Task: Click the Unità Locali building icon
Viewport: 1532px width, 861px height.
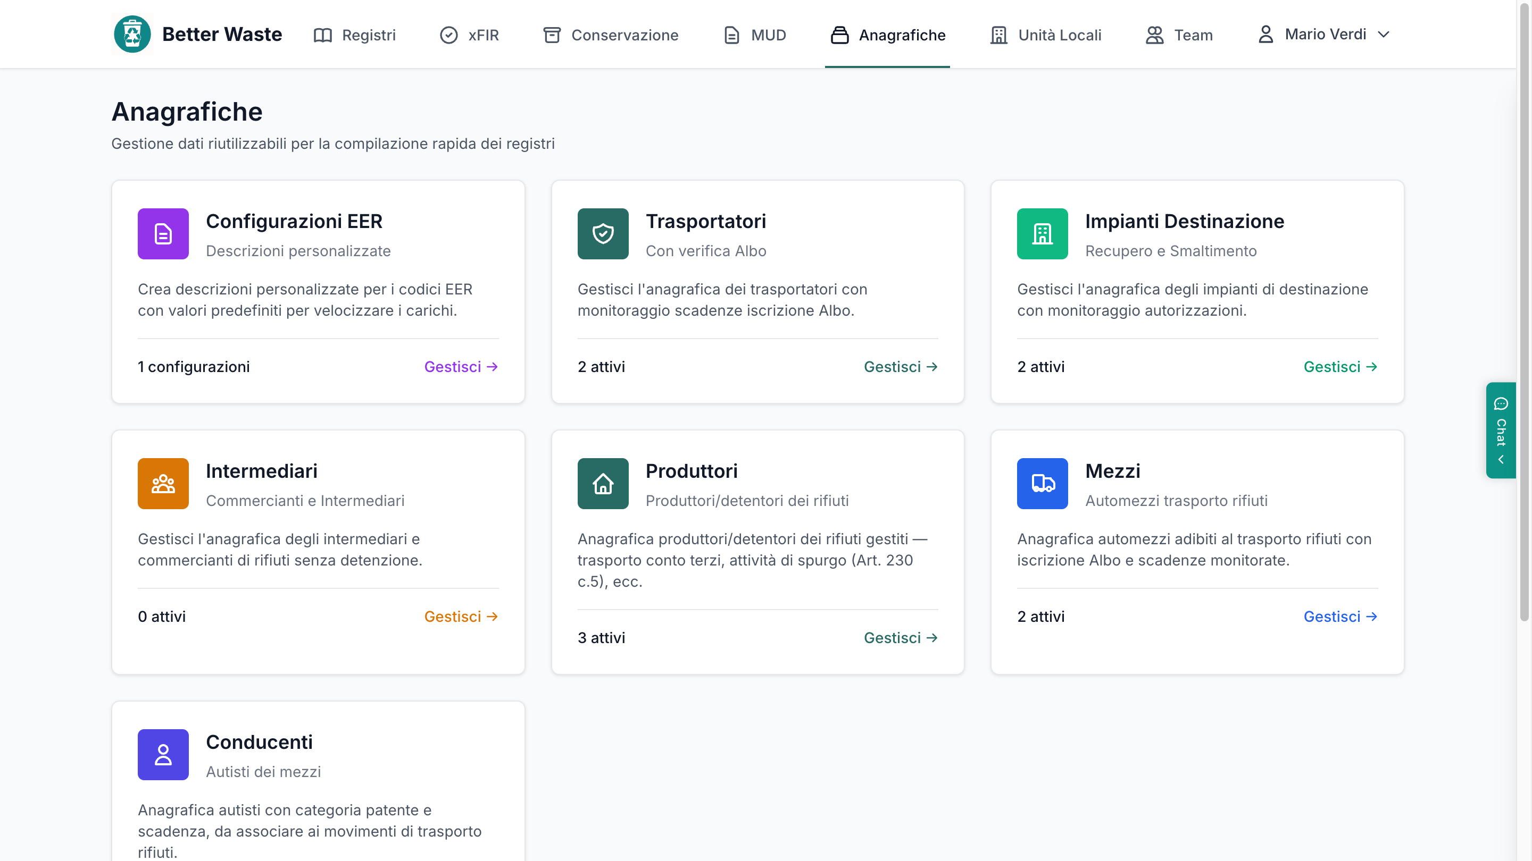Action: 998,35
